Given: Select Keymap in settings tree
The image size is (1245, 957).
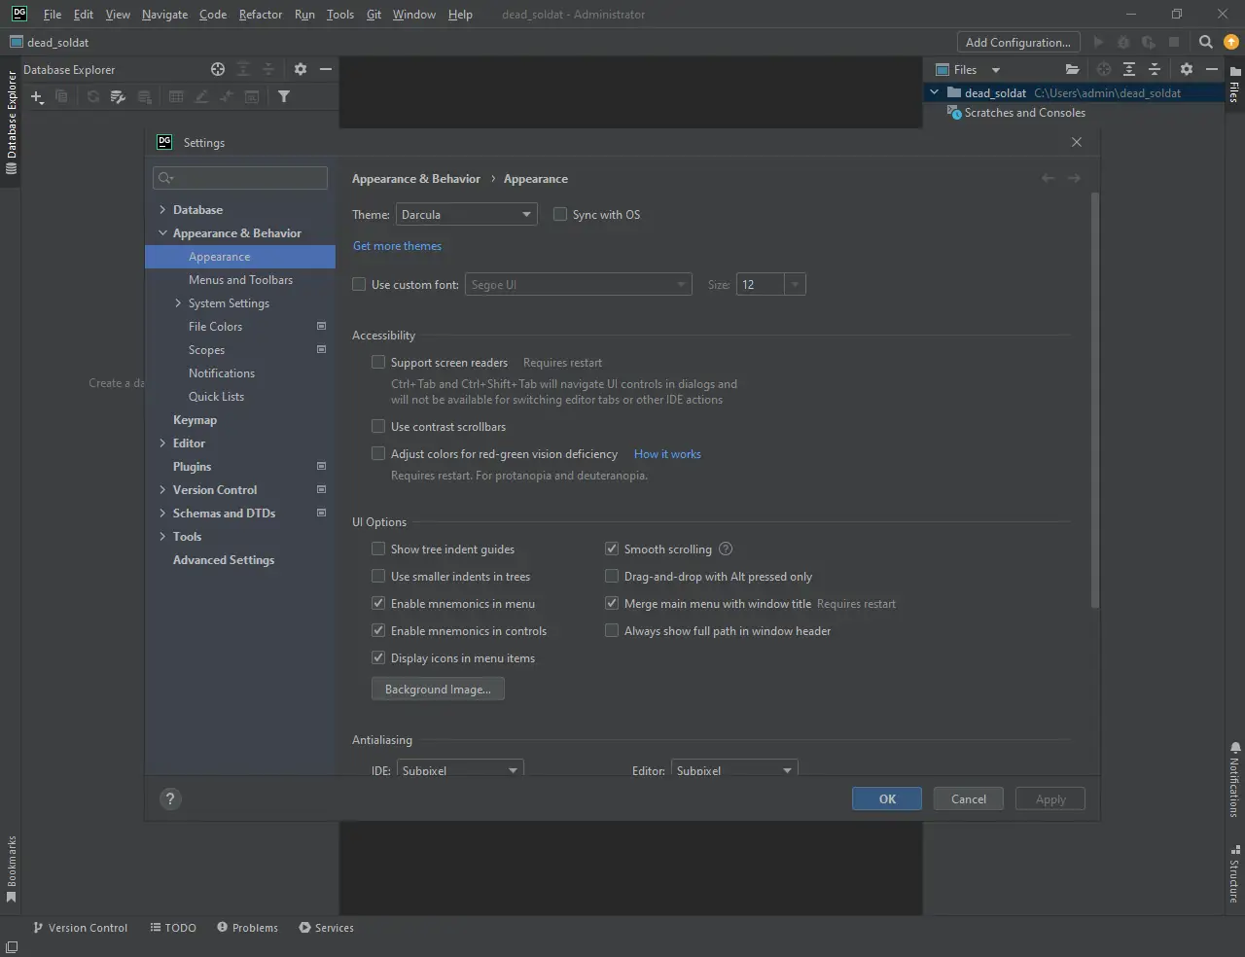Looking at the screenshot, I should pos(195,420).
